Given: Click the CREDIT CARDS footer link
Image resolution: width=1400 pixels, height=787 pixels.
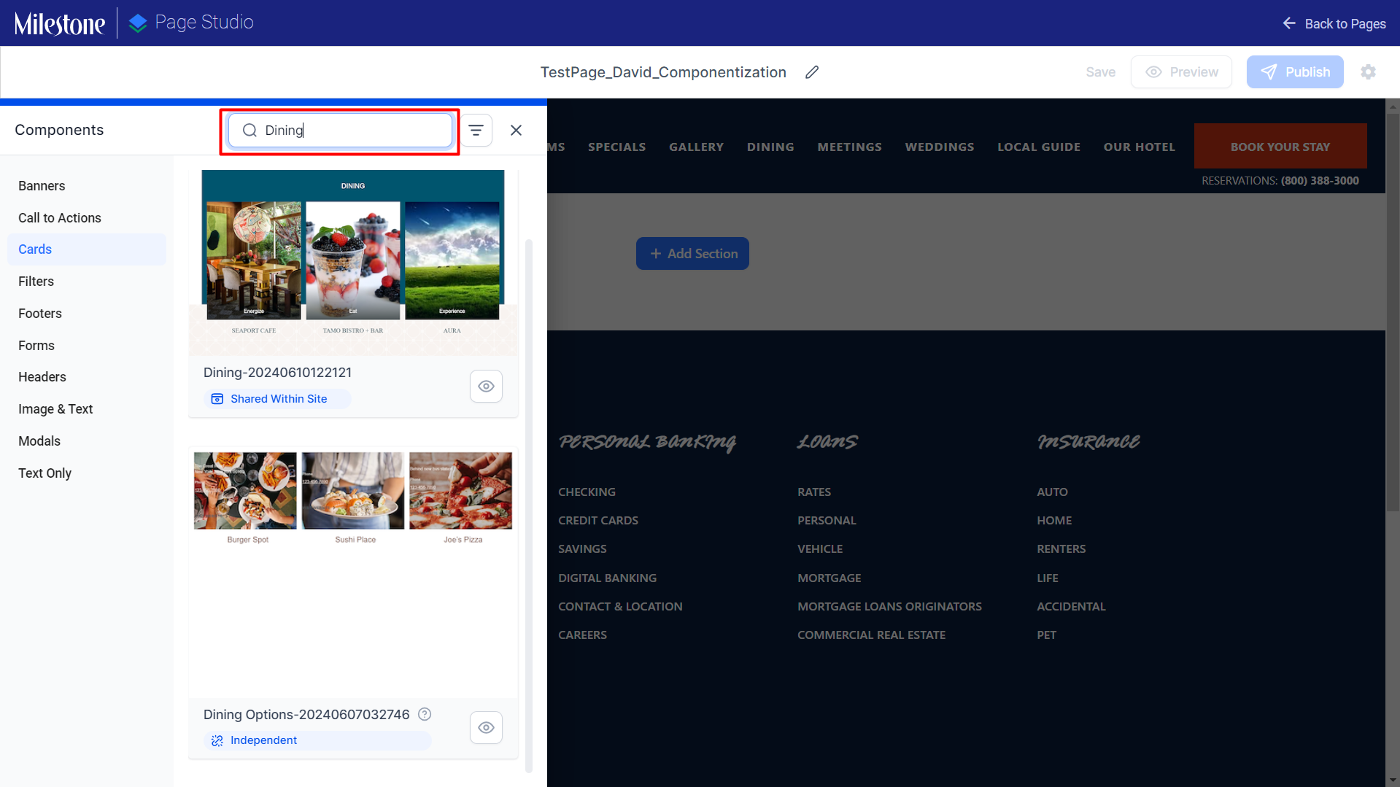Looking at the screenshot, I should point(597,520).
